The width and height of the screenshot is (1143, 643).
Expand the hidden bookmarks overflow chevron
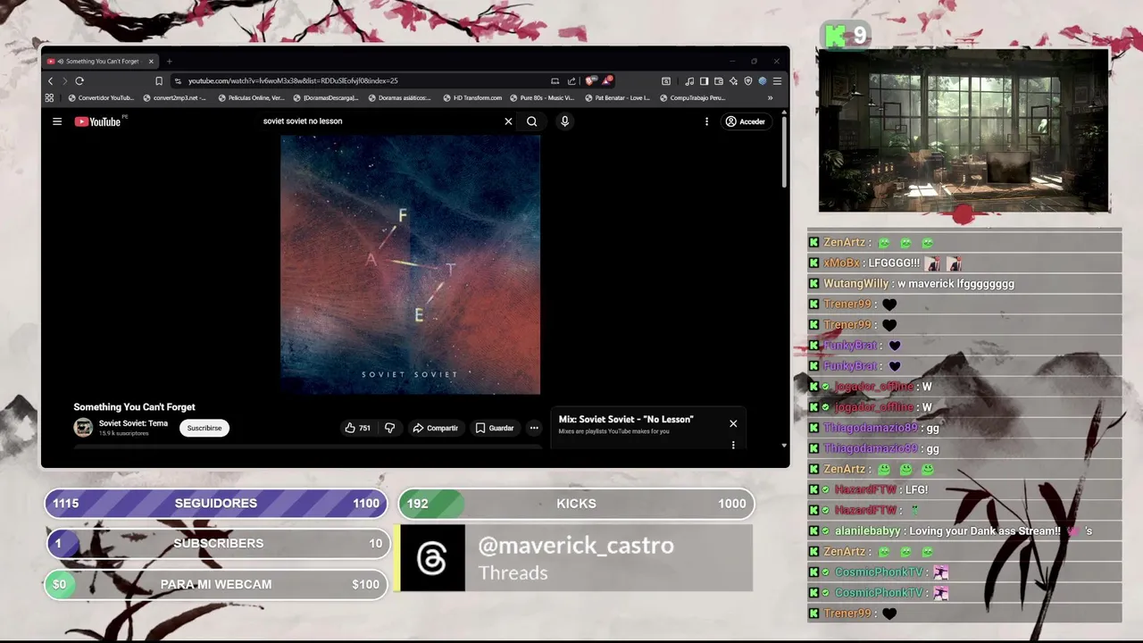click(x=770, y=98)
